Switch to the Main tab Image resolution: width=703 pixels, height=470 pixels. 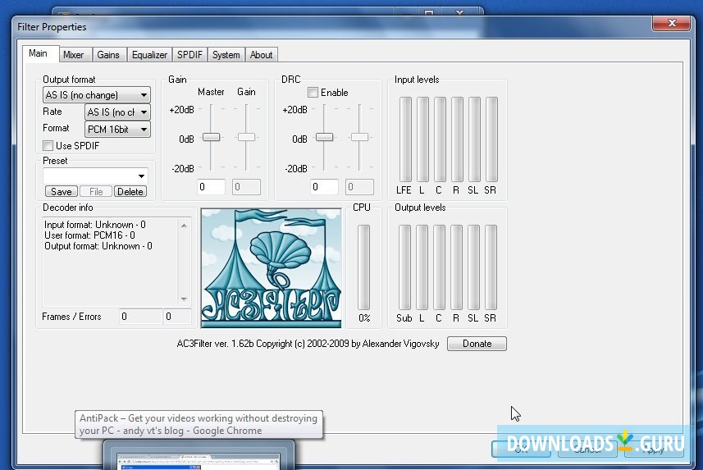(38, 53)
